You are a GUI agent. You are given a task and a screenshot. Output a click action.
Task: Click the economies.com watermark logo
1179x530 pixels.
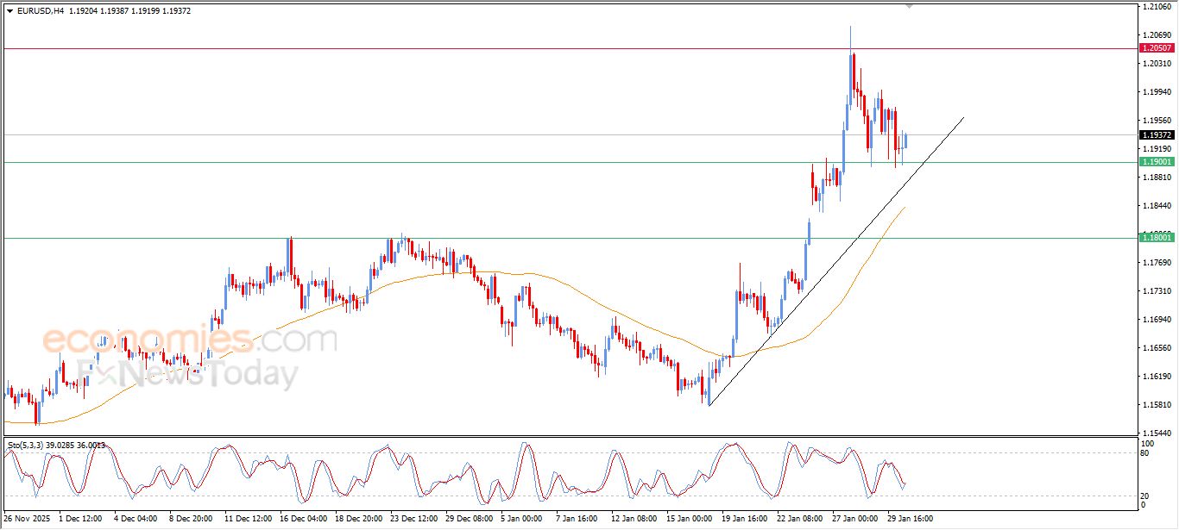[190, 340]
